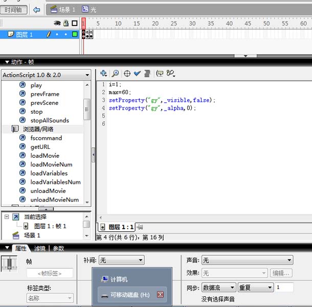Click the insert target path crosshair icon
The height and width of the screenshot is (307, 312).
[x=127, y=74]
